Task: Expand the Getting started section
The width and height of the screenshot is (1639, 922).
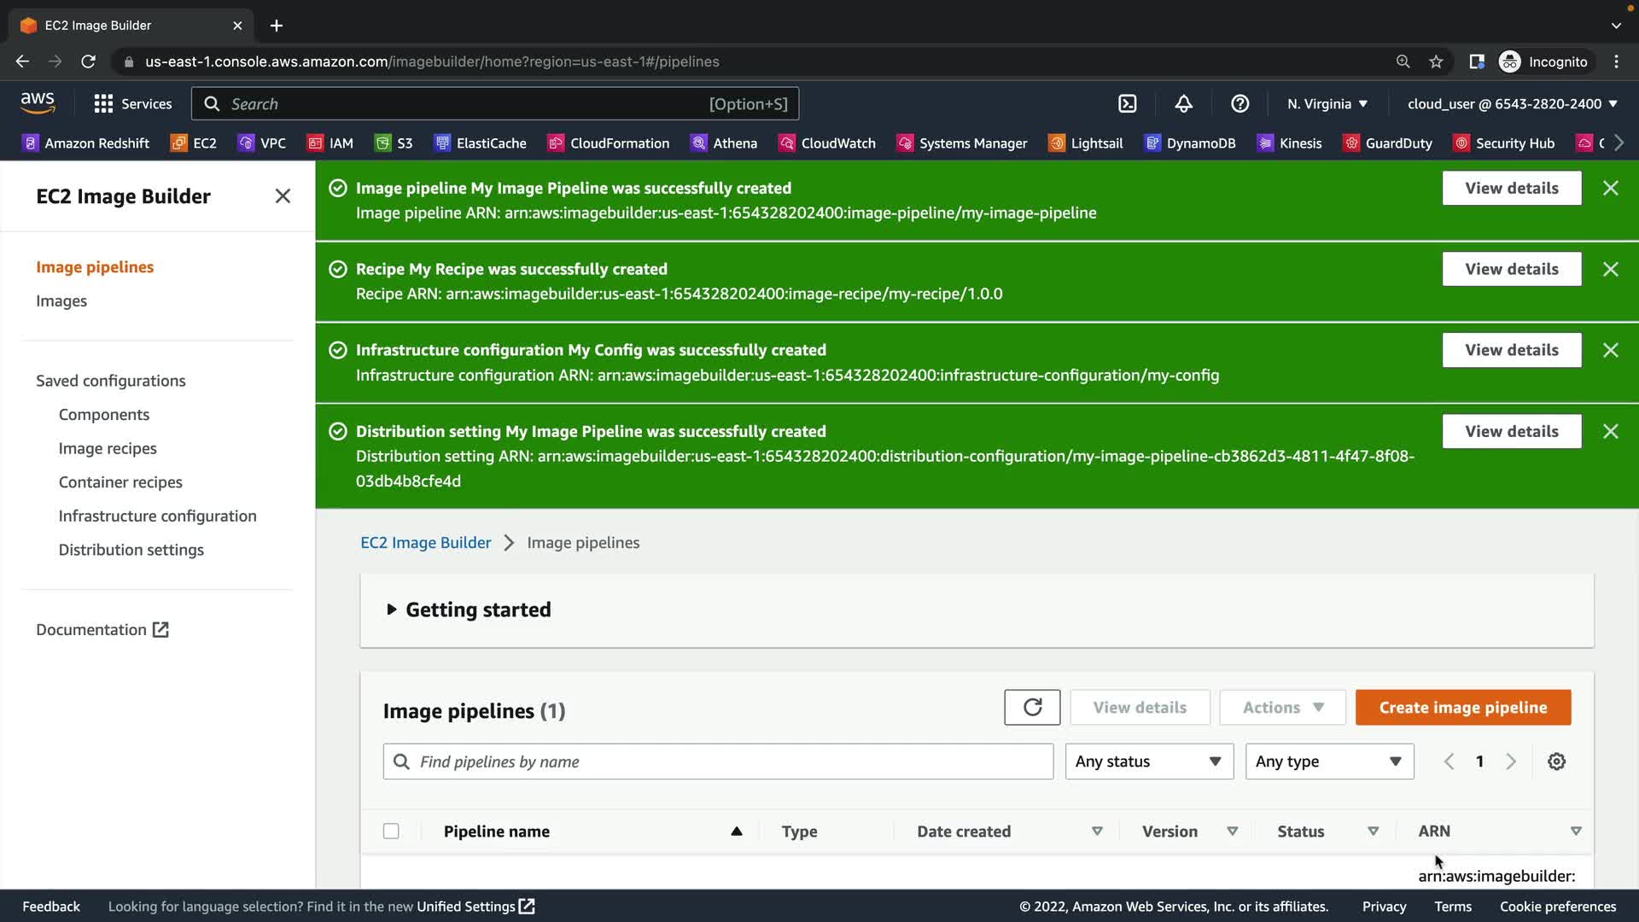Action: tap(468, 610)
